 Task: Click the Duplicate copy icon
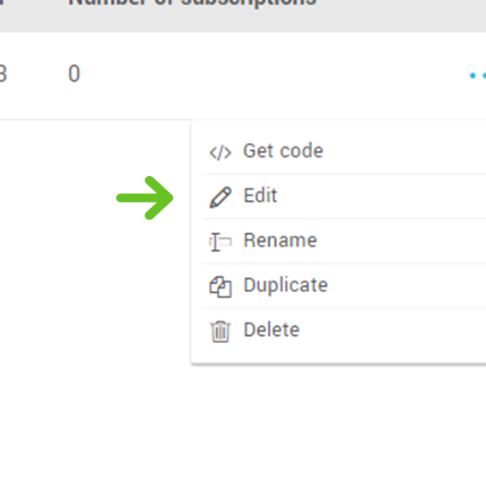click(x=221, y=287)
